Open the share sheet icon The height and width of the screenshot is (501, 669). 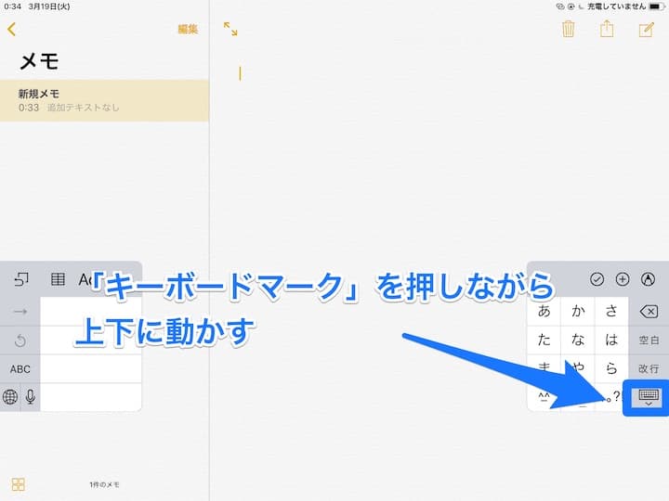pyautogui.click(x=607, y=29)
